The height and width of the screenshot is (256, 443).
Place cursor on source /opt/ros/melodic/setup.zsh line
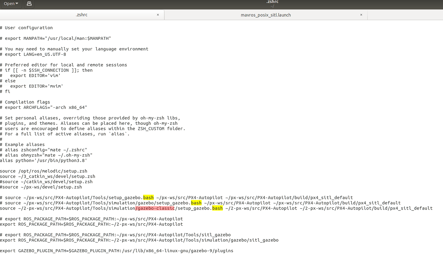pyautogui.click(x=43, y=171)
